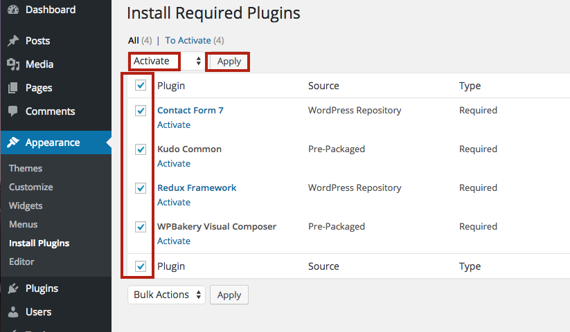Screen dimensions: 570x332
Task: Open Dashboard menu item
Action: point(51,10)
